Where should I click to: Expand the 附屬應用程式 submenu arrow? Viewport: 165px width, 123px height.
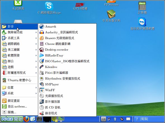tap(36, 73)
